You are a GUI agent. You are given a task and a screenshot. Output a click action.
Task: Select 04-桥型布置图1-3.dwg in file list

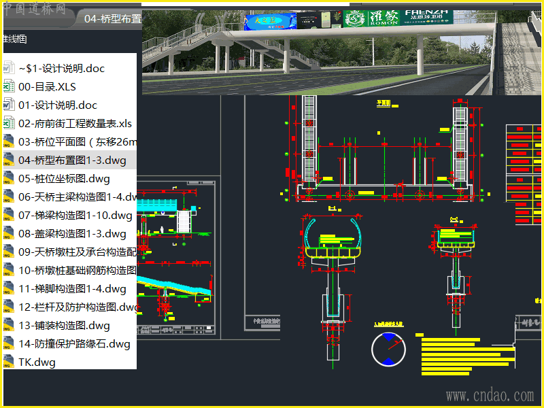point(72,160)
